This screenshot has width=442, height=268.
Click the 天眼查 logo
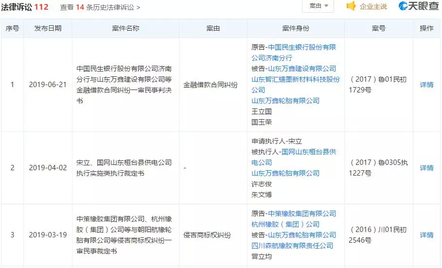coord(419,6)
